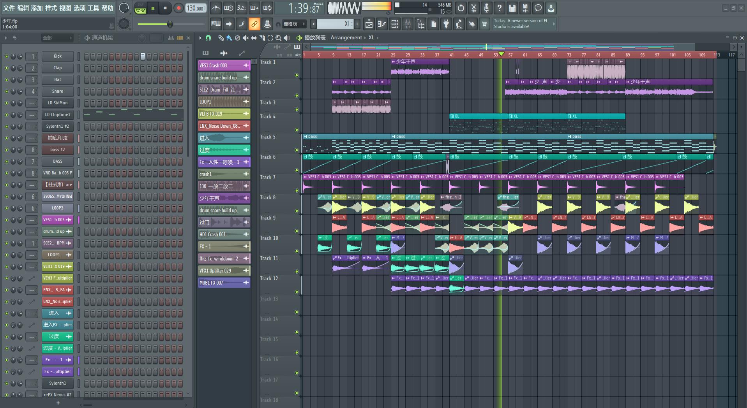The image size is (747, 408).
Task: Select the LD Chiptune1 channel button
Action: pos(58,115)
